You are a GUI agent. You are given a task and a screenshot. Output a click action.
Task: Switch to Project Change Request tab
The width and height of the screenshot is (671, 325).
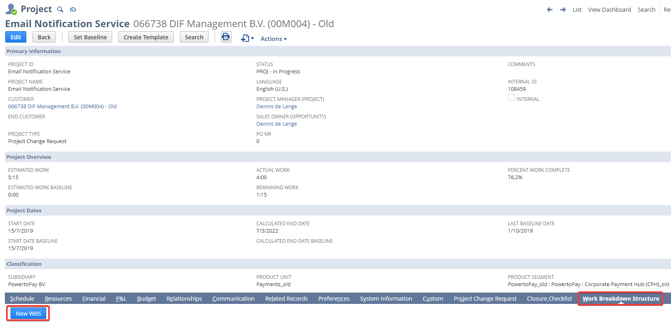tap(485, 299)
